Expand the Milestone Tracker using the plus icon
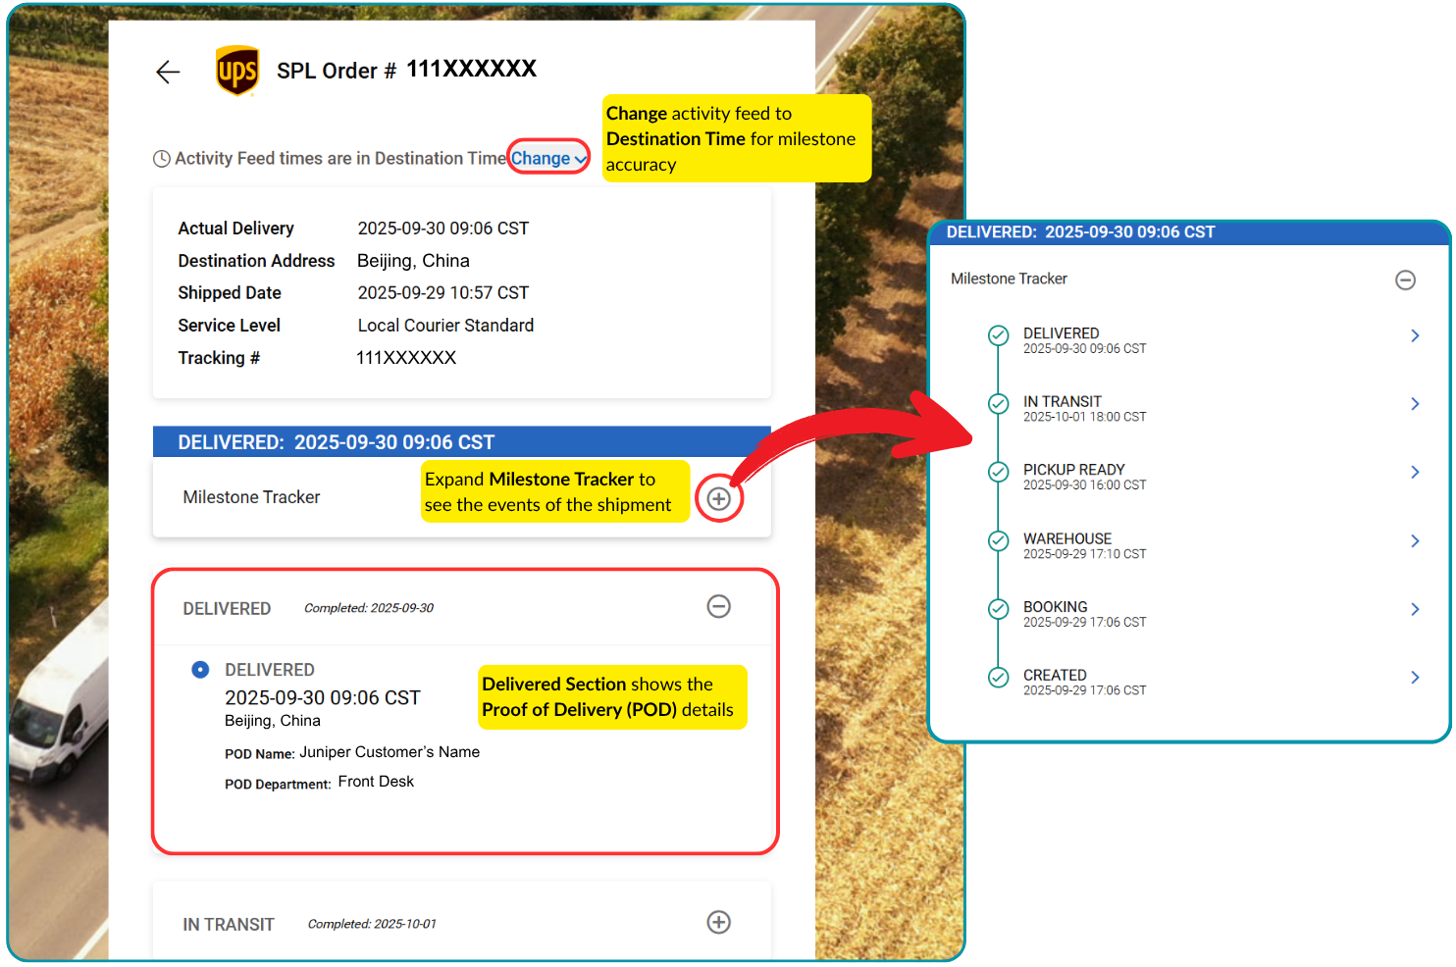1456x967 pixels. pyautogui.click(x=719, y=498)
